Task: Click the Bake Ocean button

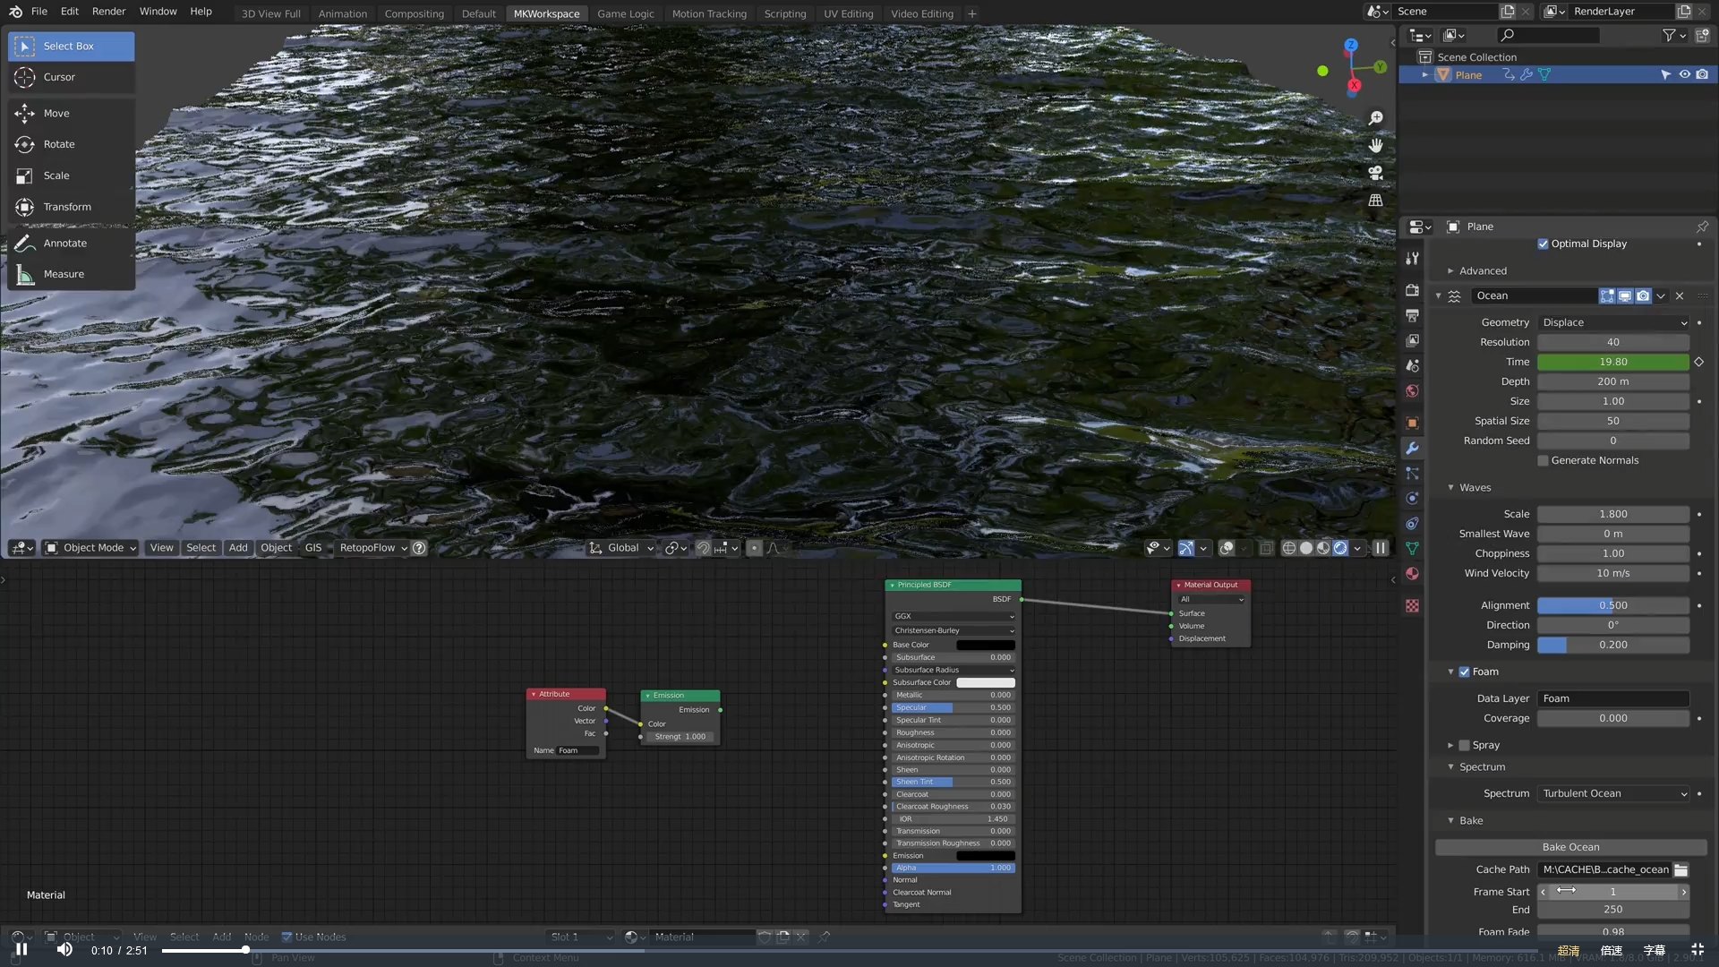Action: pyautogui.click(x=1570, y=847)
